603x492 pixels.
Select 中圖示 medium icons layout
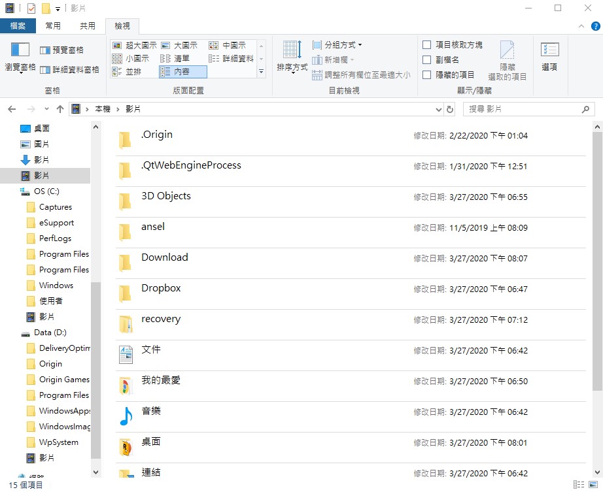coord(228,45)
